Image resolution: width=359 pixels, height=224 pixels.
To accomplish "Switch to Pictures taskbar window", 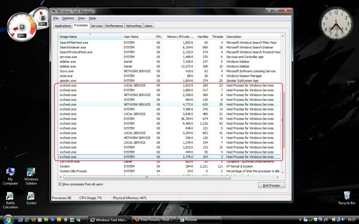I will 199,220.
